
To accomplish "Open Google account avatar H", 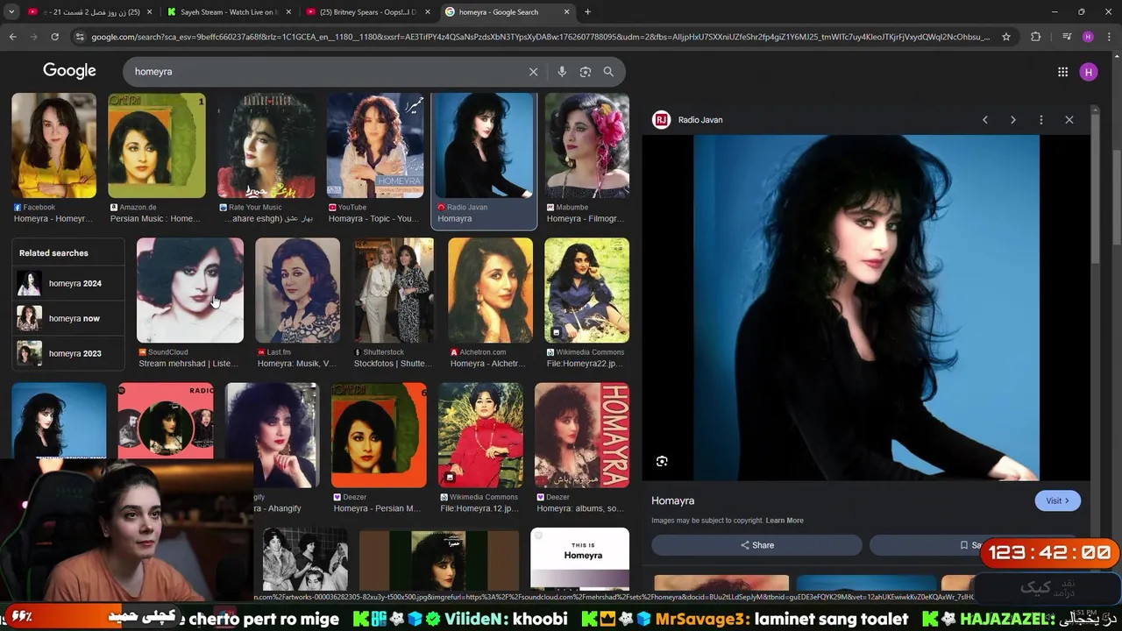I will click(x=1089, y=72).
